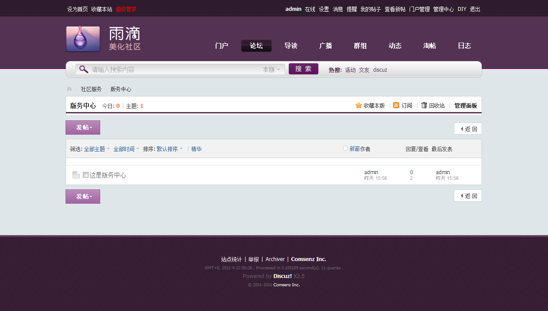Open the 广播 nav tab
Screen dimensions: 548x311
326,46
